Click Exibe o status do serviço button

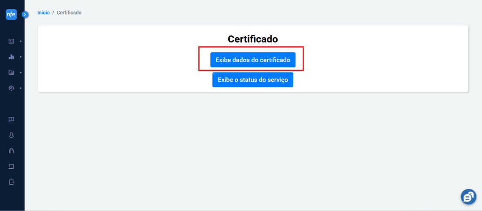click(x=253, y=80)
